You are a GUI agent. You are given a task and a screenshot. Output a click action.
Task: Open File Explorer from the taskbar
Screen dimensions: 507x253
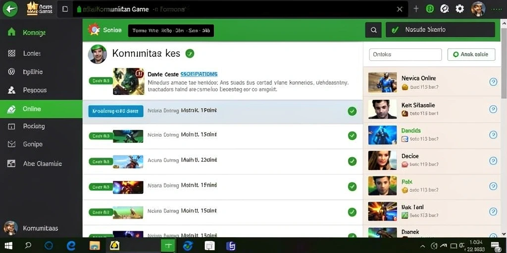(x=95, y=246)
